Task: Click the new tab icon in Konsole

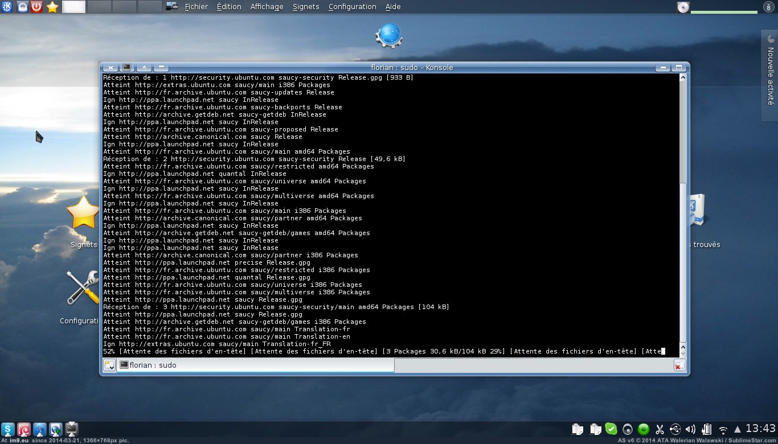Action: click(109, 365)
